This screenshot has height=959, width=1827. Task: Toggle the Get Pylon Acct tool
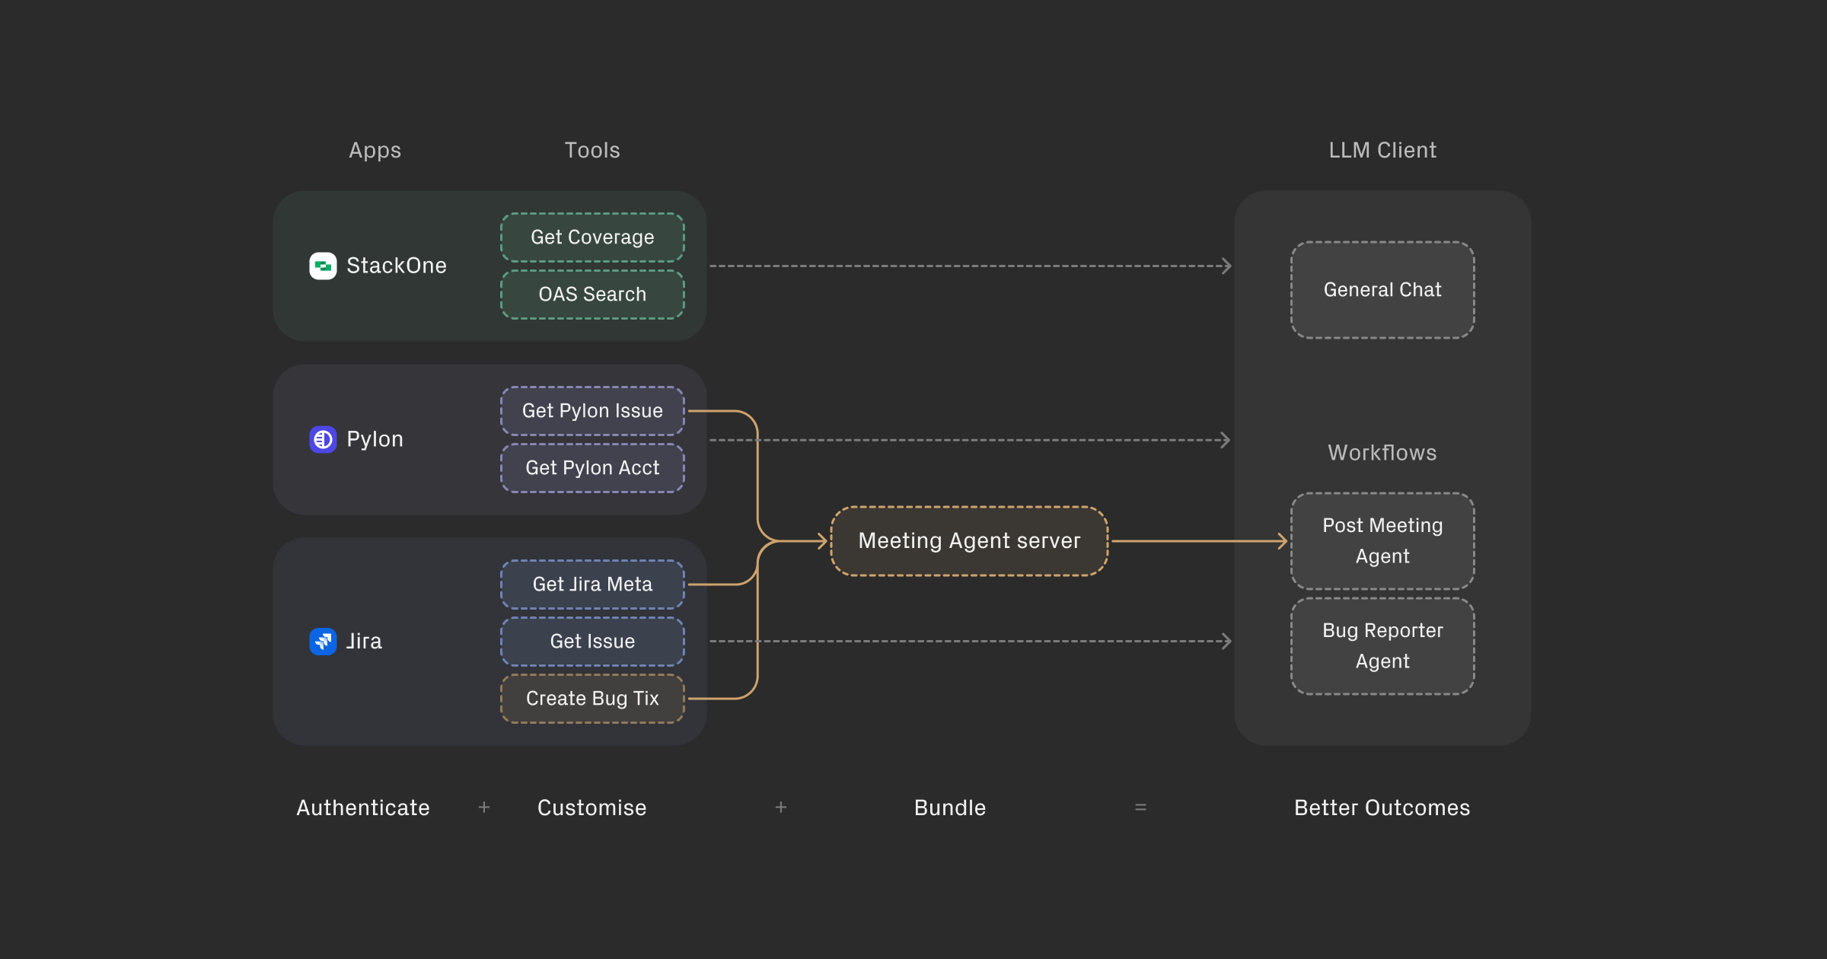pyautogui.click(x=592, y=467)
